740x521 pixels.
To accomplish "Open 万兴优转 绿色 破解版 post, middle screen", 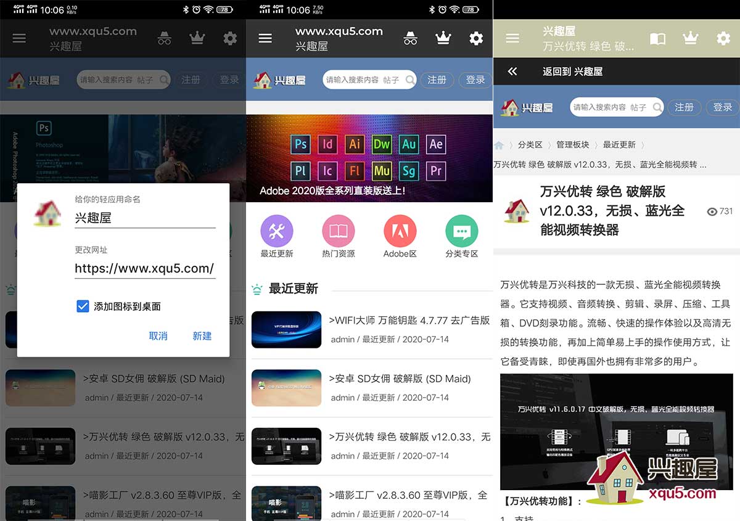I will click(x=409, y=437).
